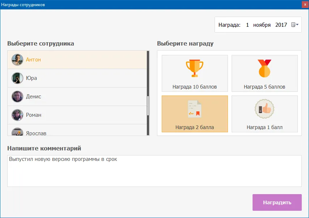Click the thumbs-up badge icon
309x218 pixels.
click(x=264, y=109)
